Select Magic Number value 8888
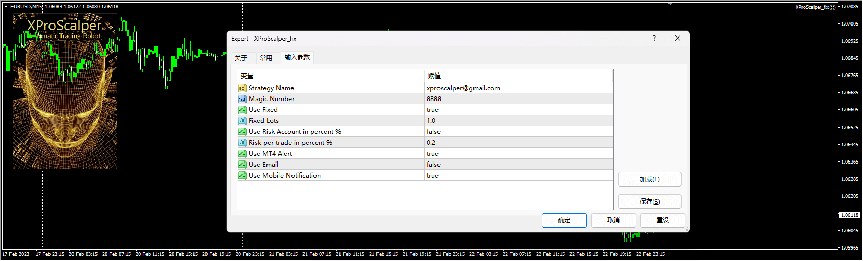Screen dimensions: 863x261 click(434, 99)
